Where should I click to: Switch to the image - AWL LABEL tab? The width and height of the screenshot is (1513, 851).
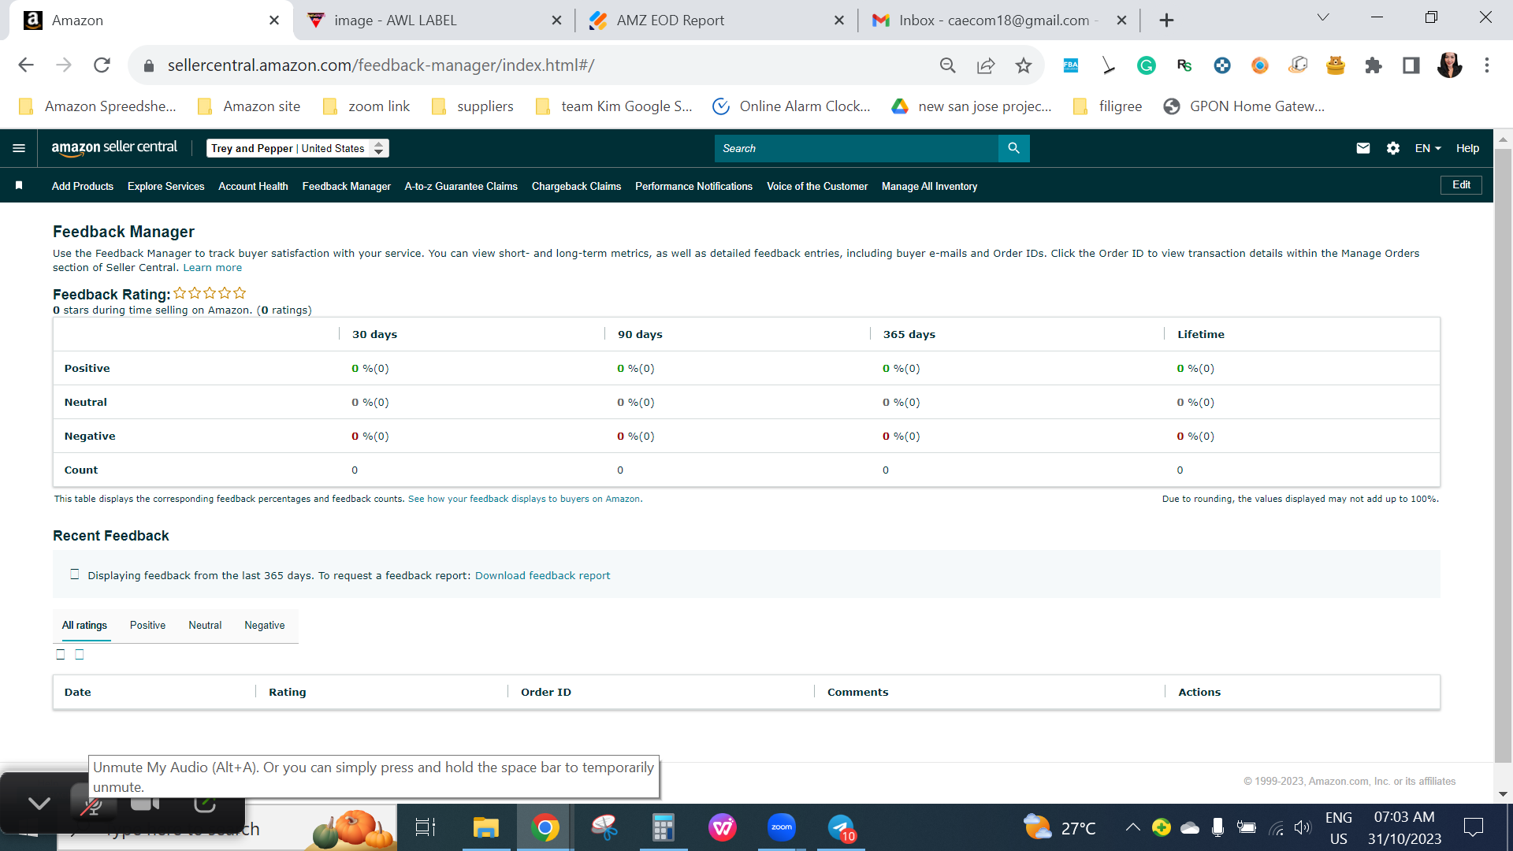pyautogui.click(x=434, y=20)
